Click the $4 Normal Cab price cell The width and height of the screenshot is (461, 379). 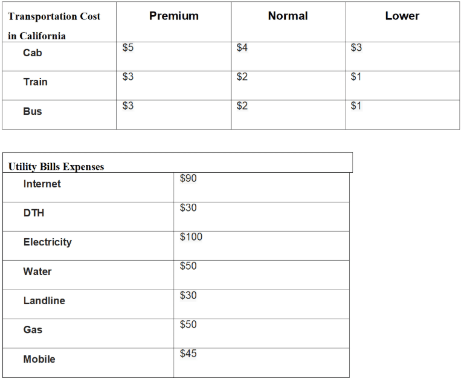click(x=242, y=48)
